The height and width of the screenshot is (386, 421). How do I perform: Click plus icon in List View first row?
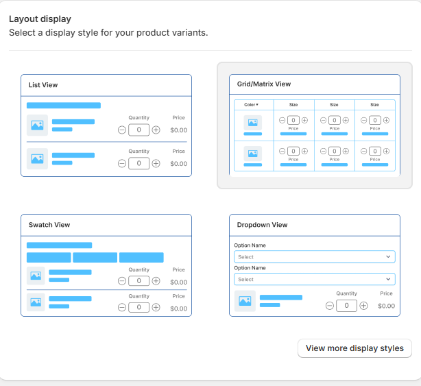click(156, 130)
